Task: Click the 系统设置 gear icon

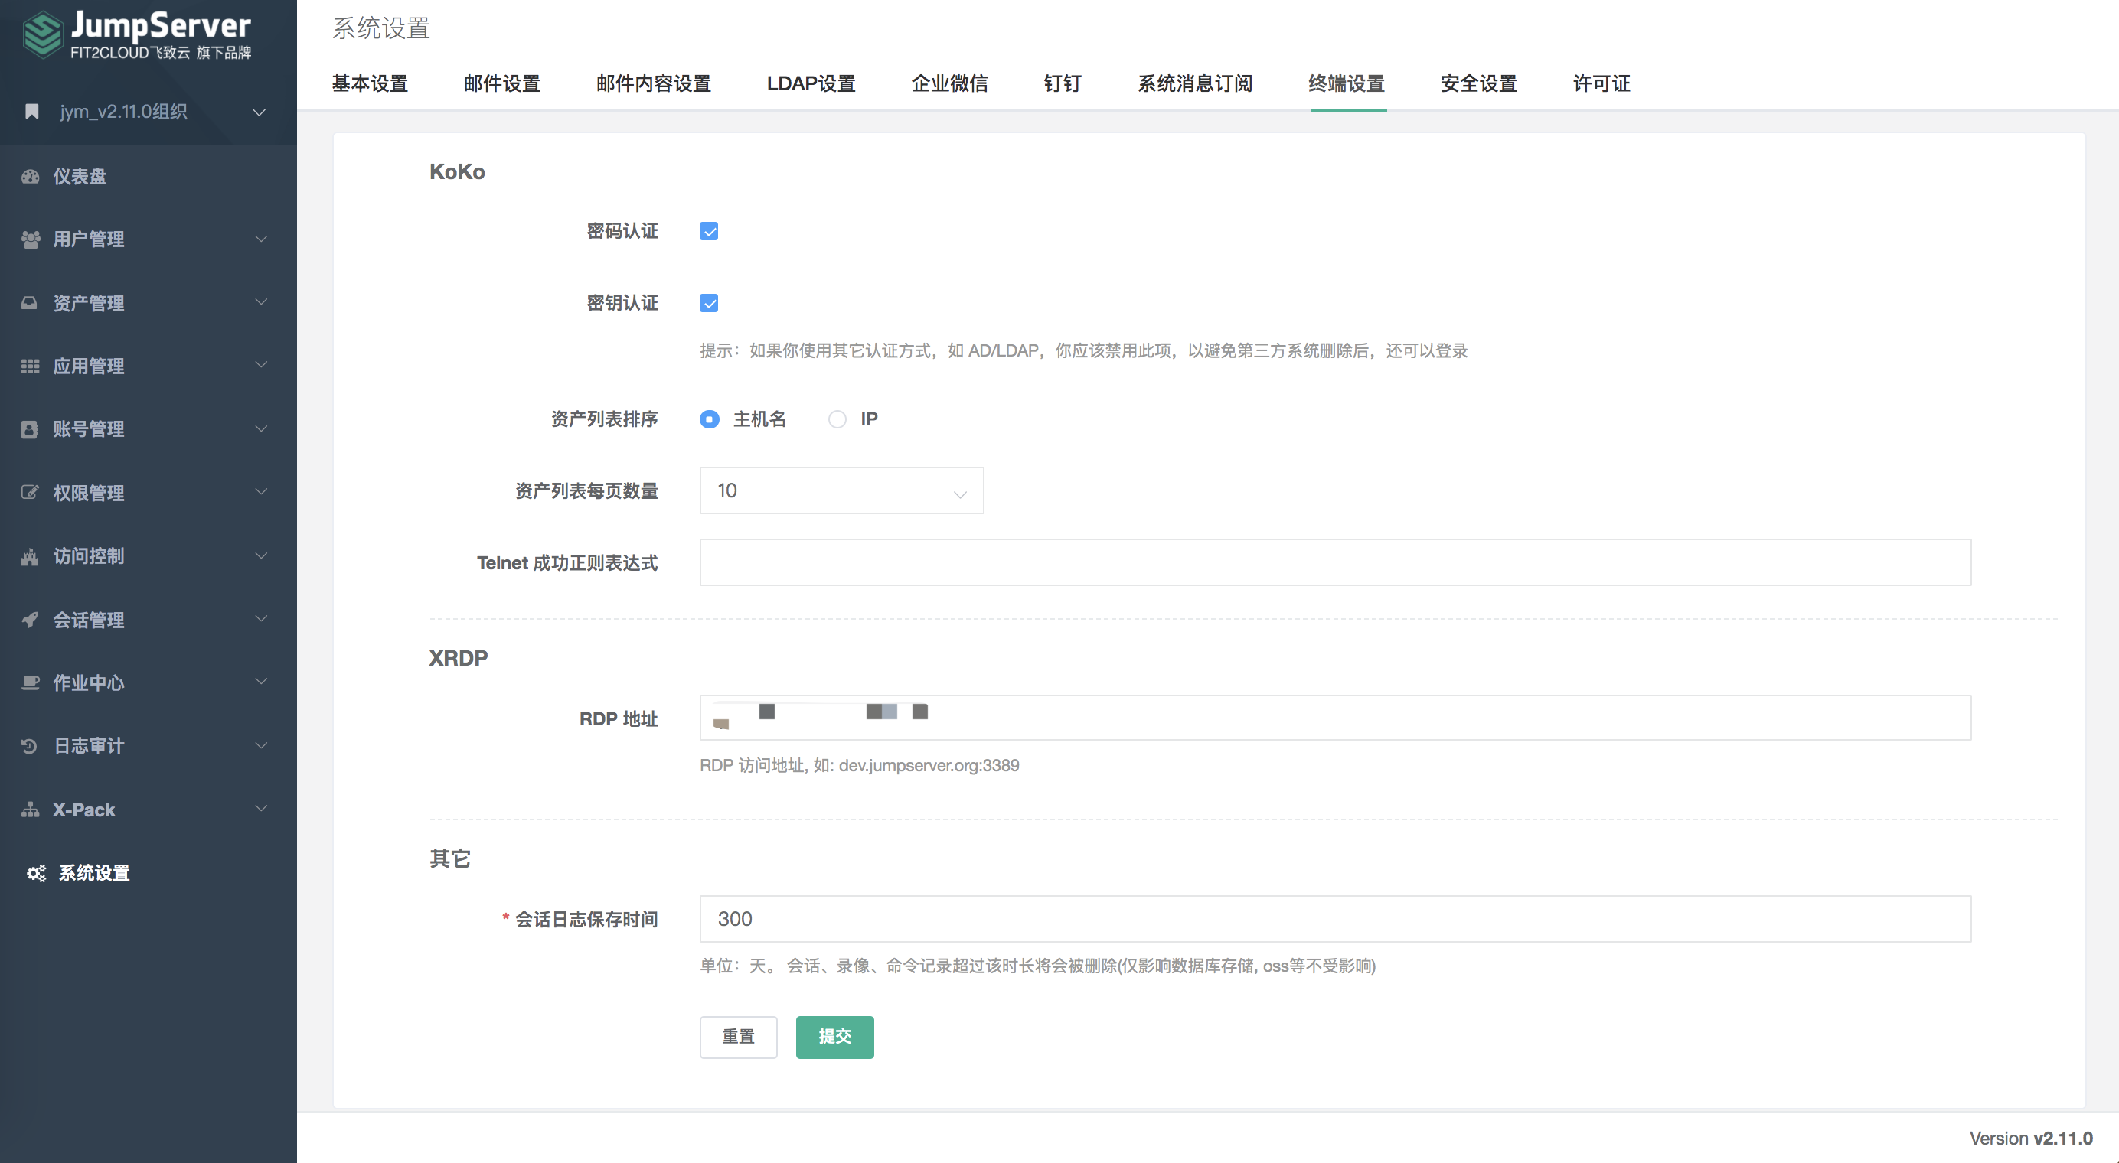Action: coord(35,873)
